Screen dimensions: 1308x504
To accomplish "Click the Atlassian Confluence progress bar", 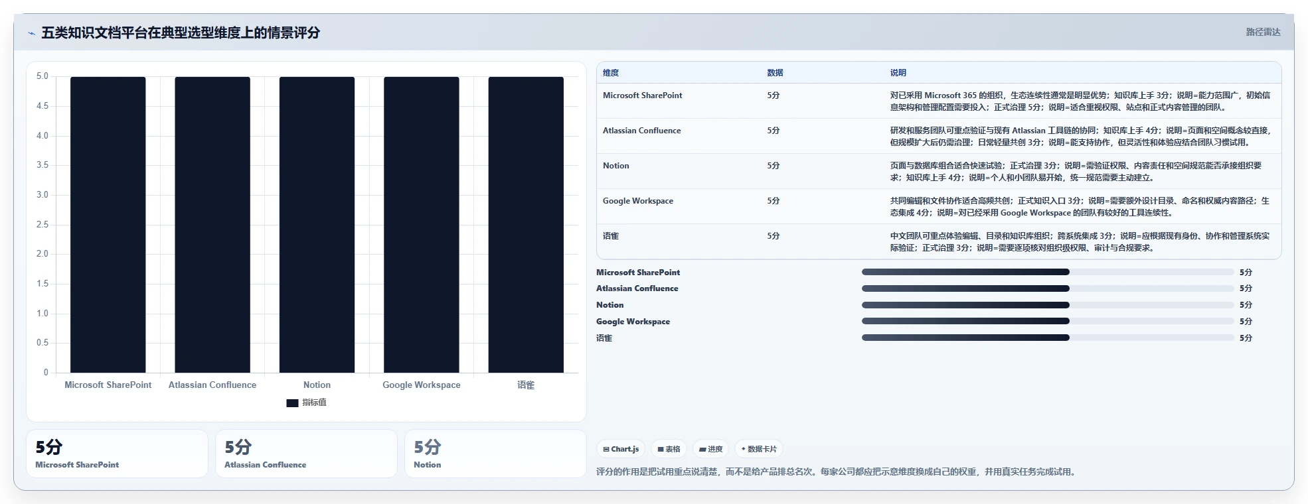I will click(x=1048, y=288).
